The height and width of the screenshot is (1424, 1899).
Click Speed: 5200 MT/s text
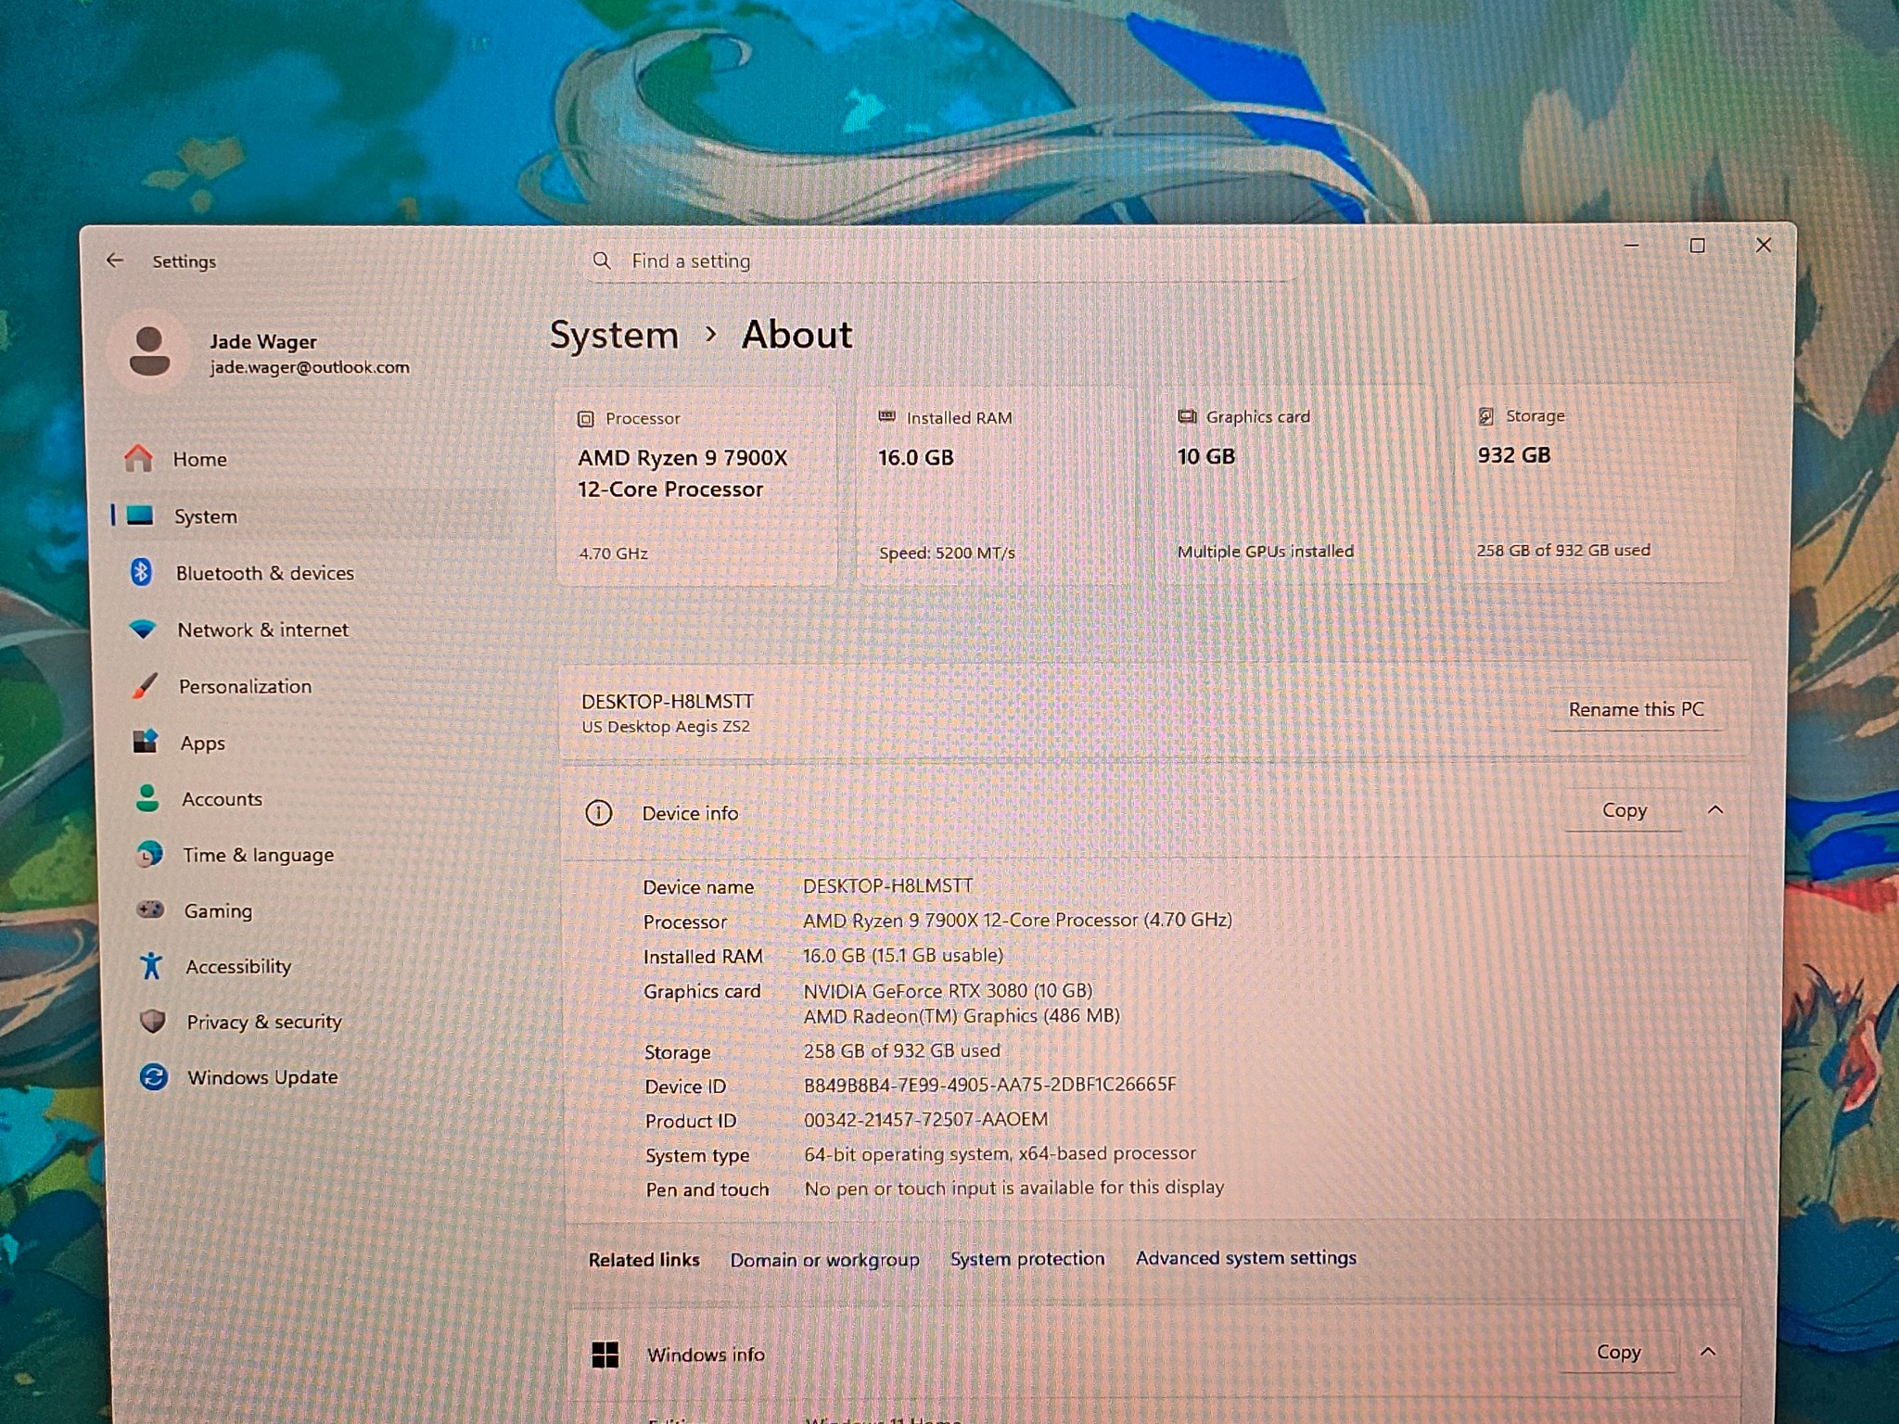pos(947,553)
